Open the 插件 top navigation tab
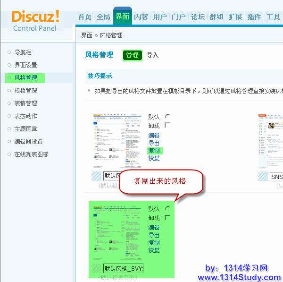The height and width of the screenshot is (282, 283). (254, 17)
